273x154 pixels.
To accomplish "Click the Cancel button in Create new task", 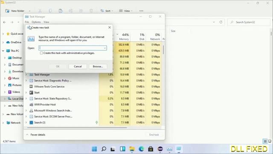I will [x=78, y=66].
